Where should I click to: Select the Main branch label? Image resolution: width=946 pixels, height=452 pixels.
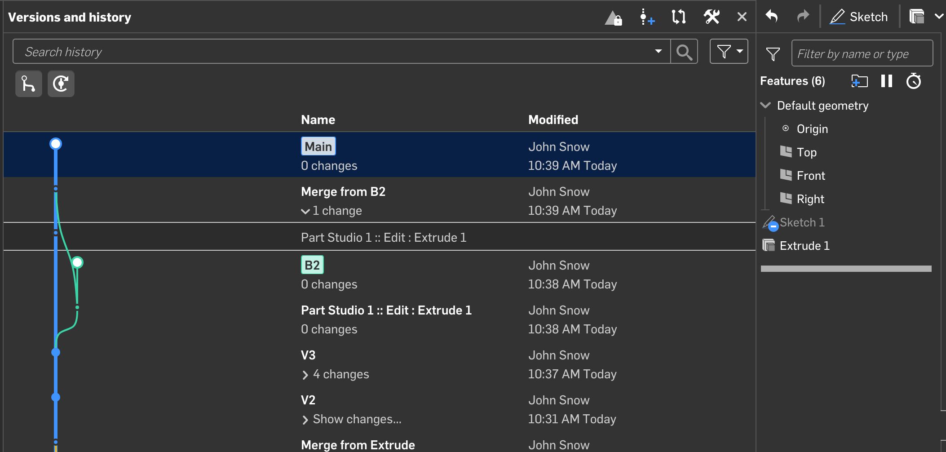tap(318, 146)
